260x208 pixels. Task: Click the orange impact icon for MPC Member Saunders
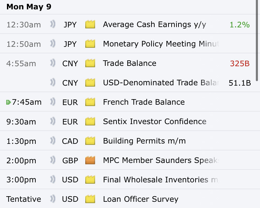coord(90,160)
